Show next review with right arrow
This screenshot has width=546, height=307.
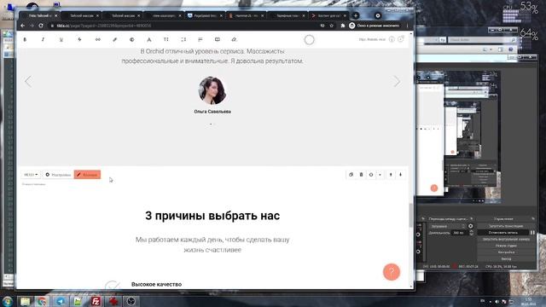397,82
